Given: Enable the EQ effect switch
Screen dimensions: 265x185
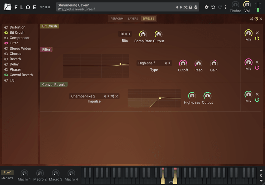Looking at the screenshot, I should click(6, 80).
